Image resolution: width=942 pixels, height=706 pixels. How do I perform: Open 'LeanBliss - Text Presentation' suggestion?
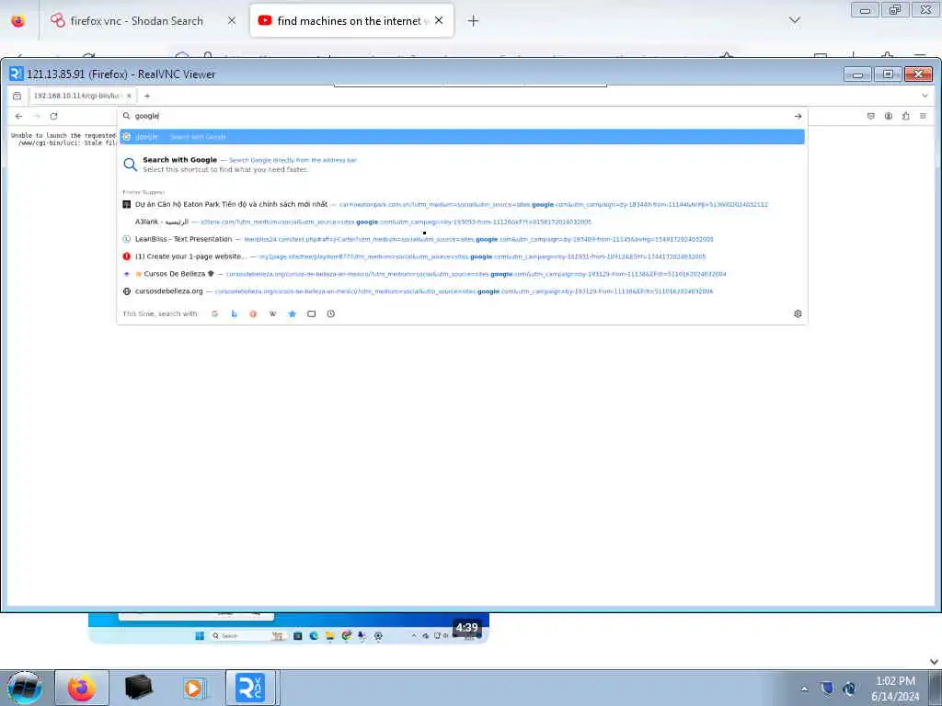(462, 239)
